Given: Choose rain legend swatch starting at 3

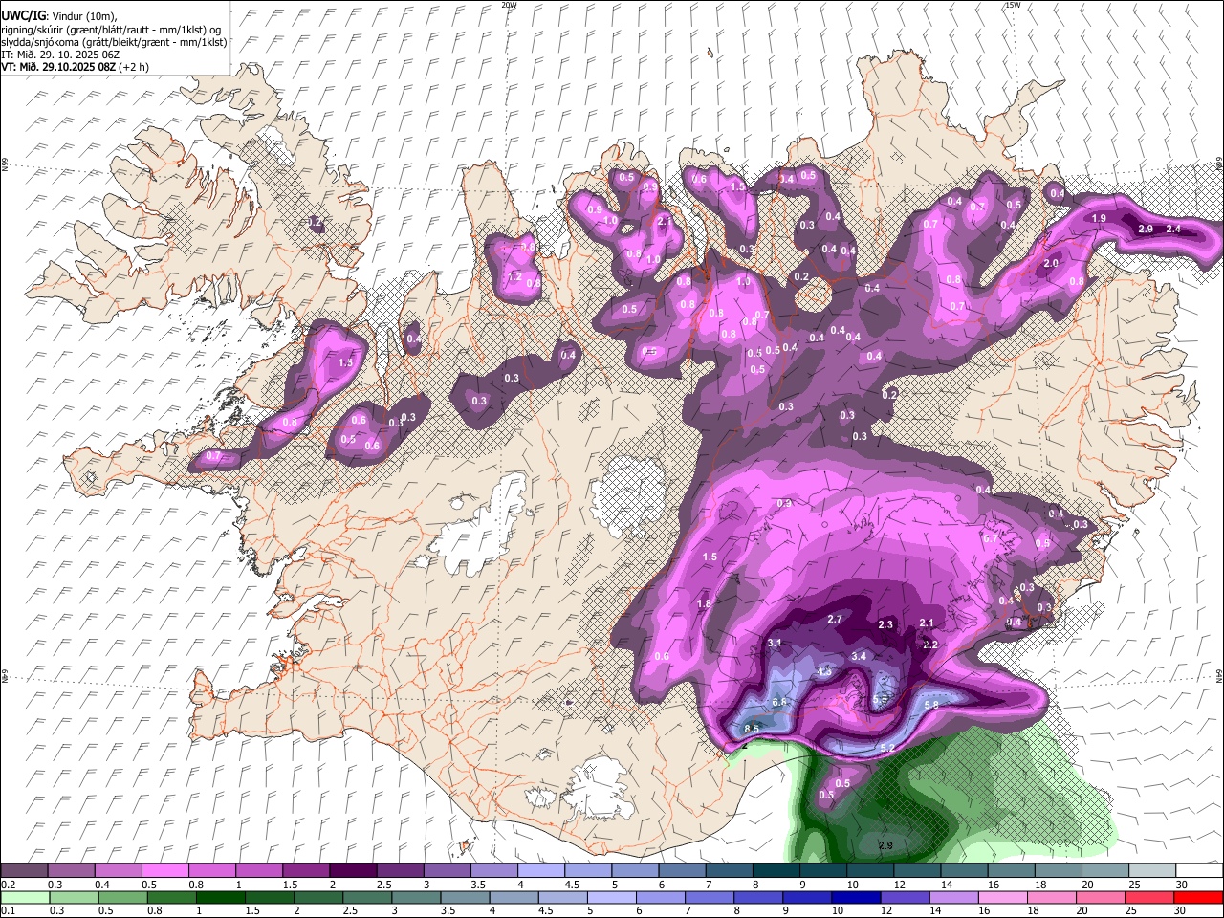Looking at the screenshot, I should (416, 897).
